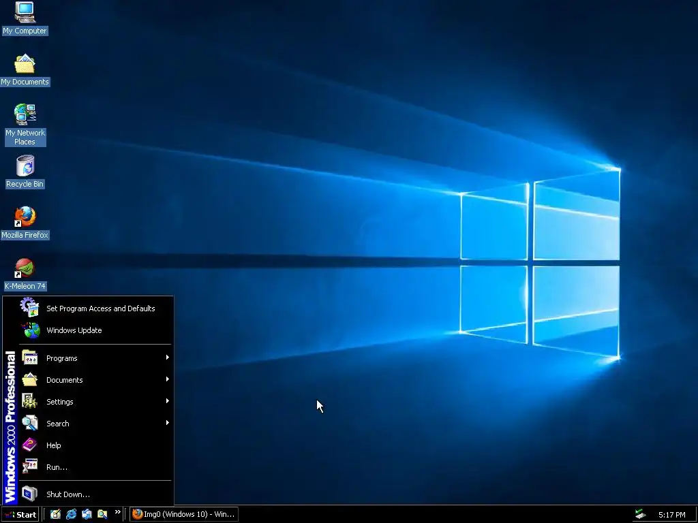
Task: Click the folder search quick launch icon
Action: [x=102, y=514]
